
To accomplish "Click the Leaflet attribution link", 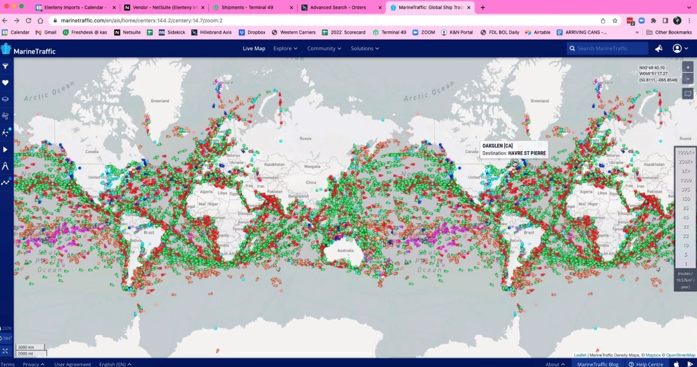I will coord(580,355).
